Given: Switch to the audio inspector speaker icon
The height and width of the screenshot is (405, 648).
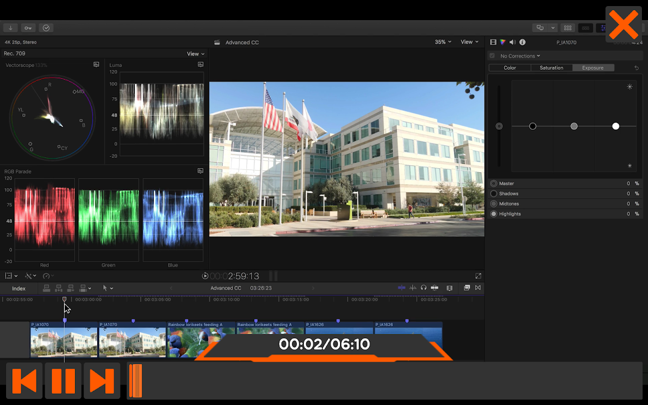Looking at the screenshot, I should [512, 43].
